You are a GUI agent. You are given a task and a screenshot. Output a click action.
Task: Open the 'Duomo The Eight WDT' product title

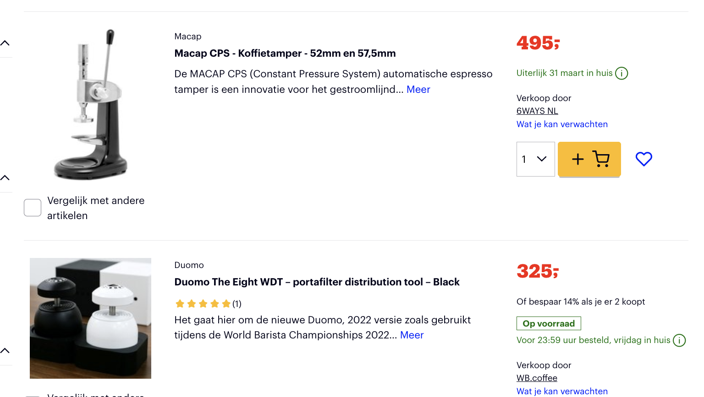point(317,282)
